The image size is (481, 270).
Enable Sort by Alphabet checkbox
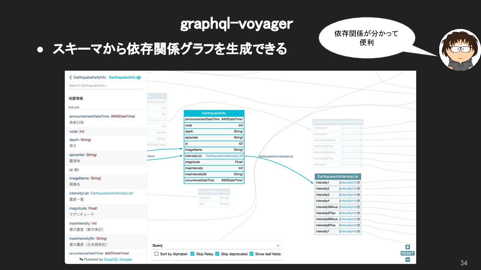pyautogui.click(x=156, y=254)
